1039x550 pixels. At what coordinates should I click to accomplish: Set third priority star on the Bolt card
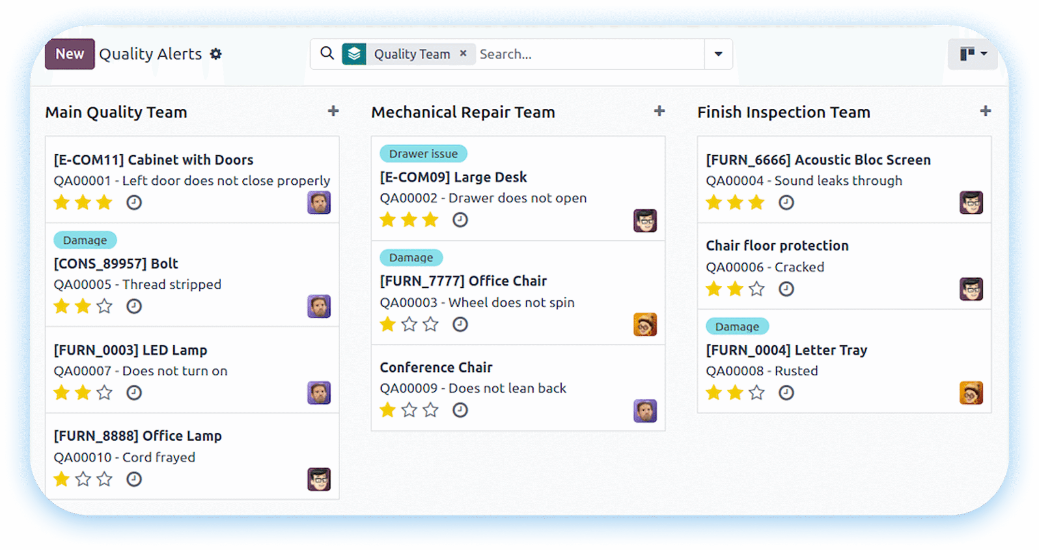pos(104,306)
